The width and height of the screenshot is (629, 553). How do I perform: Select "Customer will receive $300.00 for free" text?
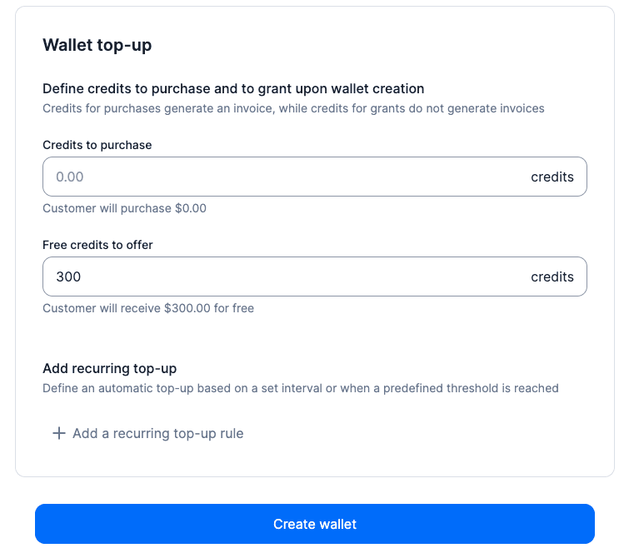click(148, 308)
